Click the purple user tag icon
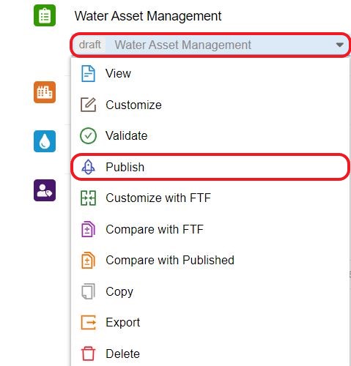 tap(45, 190)
